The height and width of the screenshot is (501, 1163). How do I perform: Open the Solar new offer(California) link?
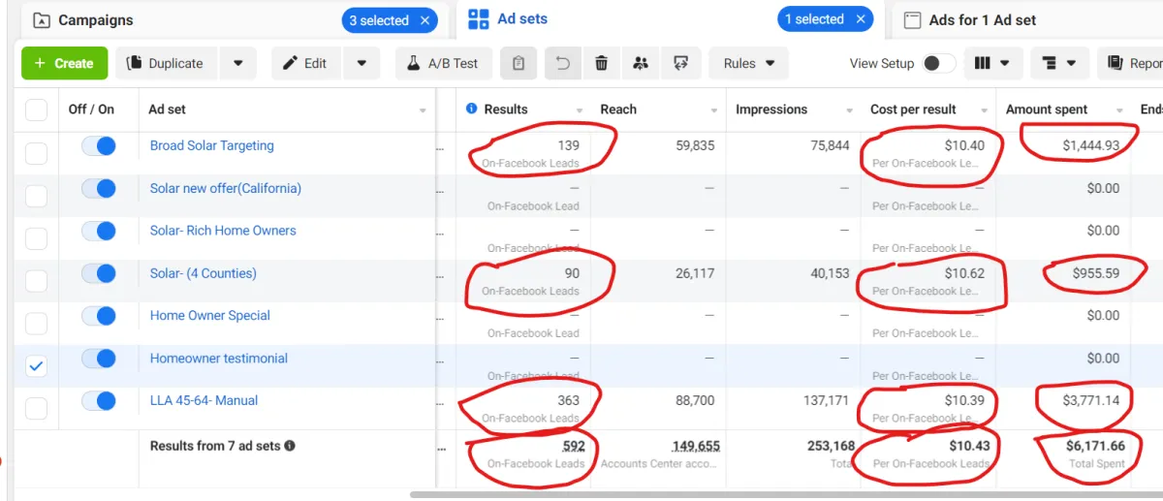[225, 188]
